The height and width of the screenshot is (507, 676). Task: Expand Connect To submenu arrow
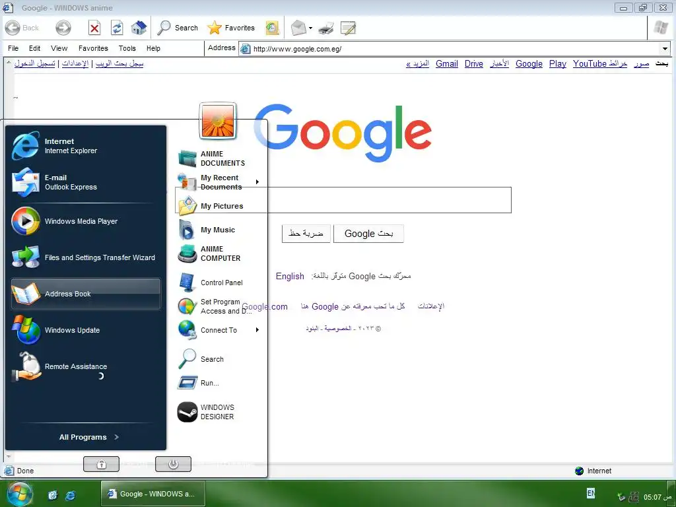click(257, 330)
